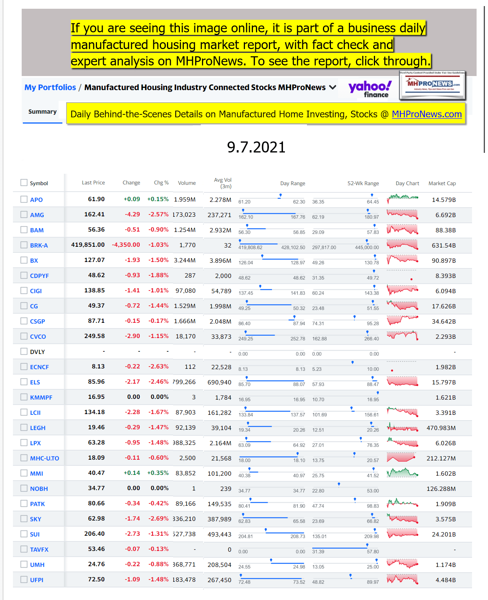Viewport: 488px width, 600px height.
Task: Open the MHC-U.TO day chart sparkline
Action: pyautogui.click(x=402, y=457)
